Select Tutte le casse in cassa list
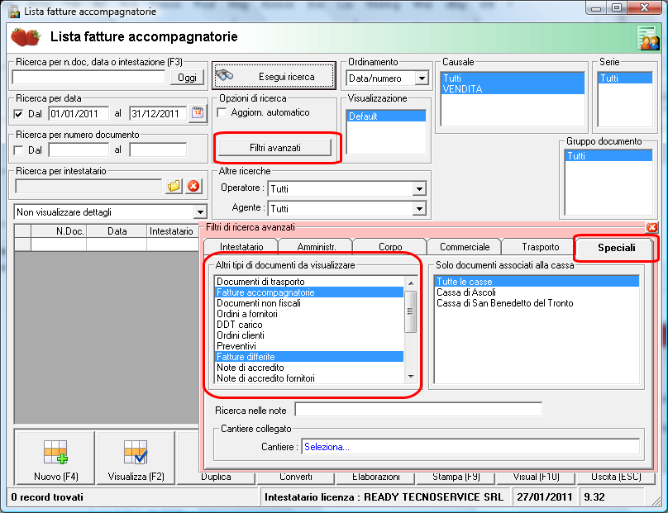 pos(537,282)
